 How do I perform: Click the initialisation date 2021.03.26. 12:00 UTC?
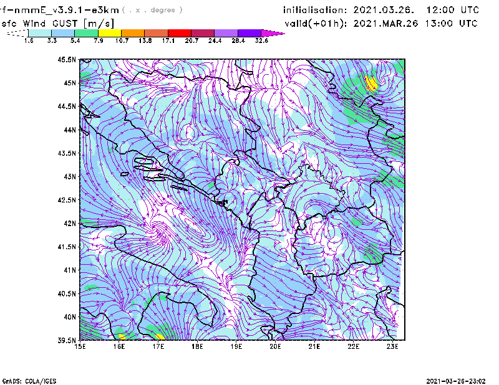[x=381, y=10]
